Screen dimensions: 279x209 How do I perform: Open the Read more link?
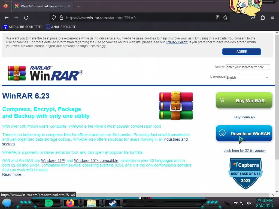(13, 174)
